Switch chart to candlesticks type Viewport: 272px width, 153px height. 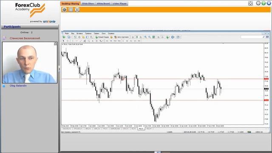point(137,37)
